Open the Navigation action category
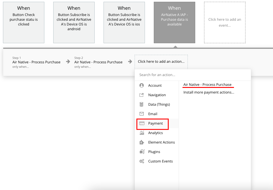273x190 pixels. pyautogui.click(x=157, y=95)
